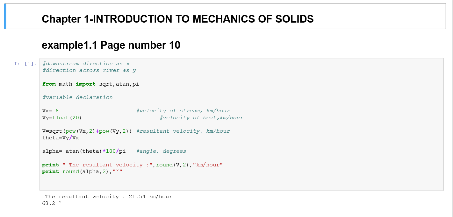Click the '#resultant velocity, km/hour' comment
This screenshot has height=217, width=453.
tap(183, 131)
